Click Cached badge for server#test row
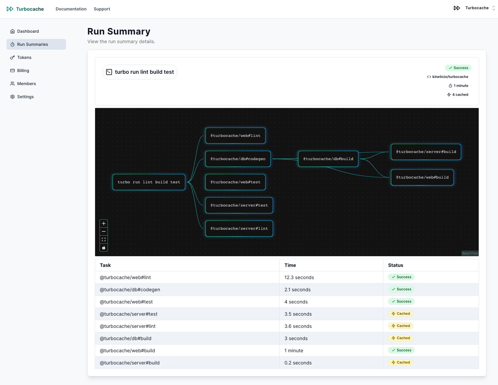This screenshot has height=385, width=498. tap(401, 314)
